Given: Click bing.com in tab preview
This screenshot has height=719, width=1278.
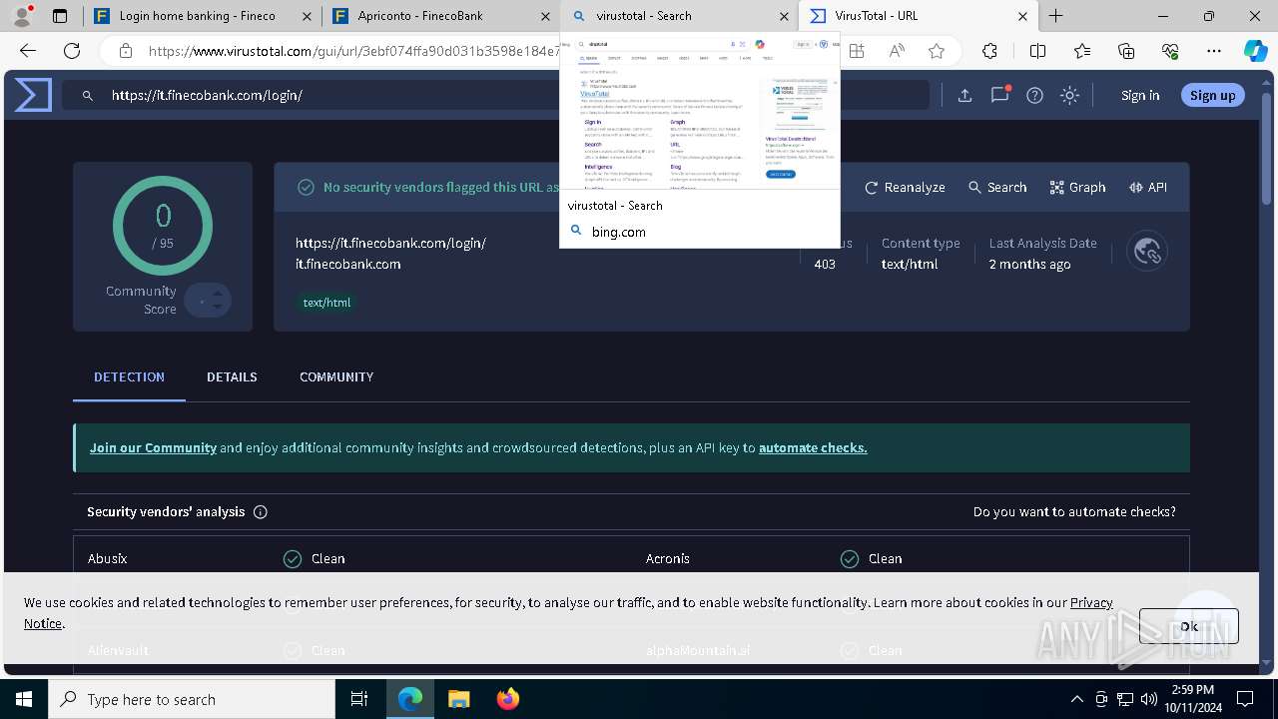Looking at the screenshot, I should [x=619, y=232].
